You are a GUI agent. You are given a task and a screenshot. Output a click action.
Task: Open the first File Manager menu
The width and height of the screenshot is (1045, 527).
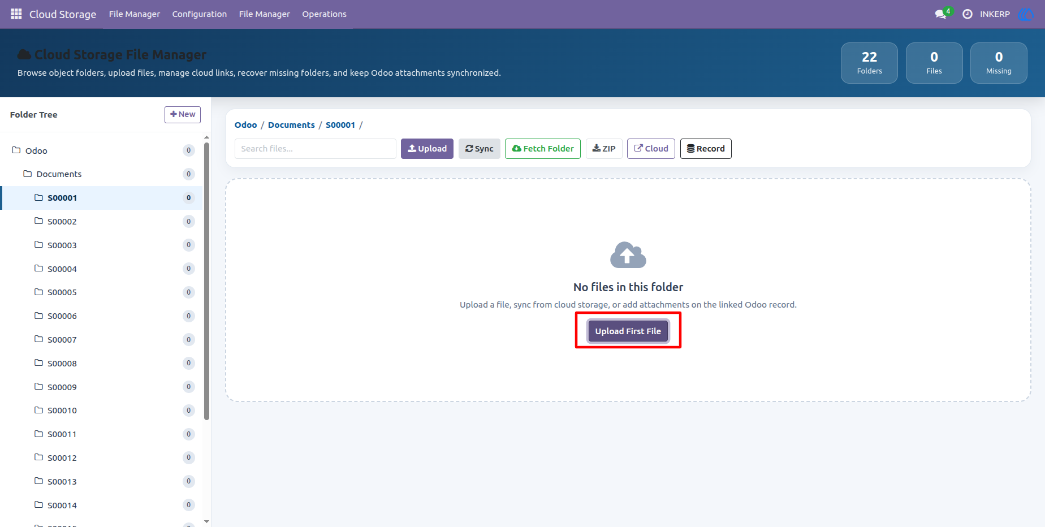135,14
